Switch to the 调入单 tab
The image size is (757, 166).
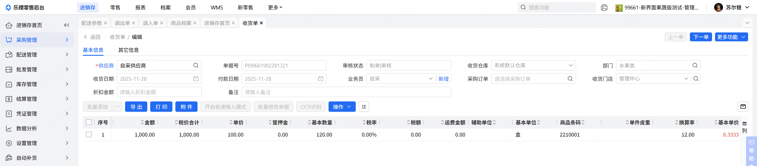pyautogui.click(x=150, y=23)
